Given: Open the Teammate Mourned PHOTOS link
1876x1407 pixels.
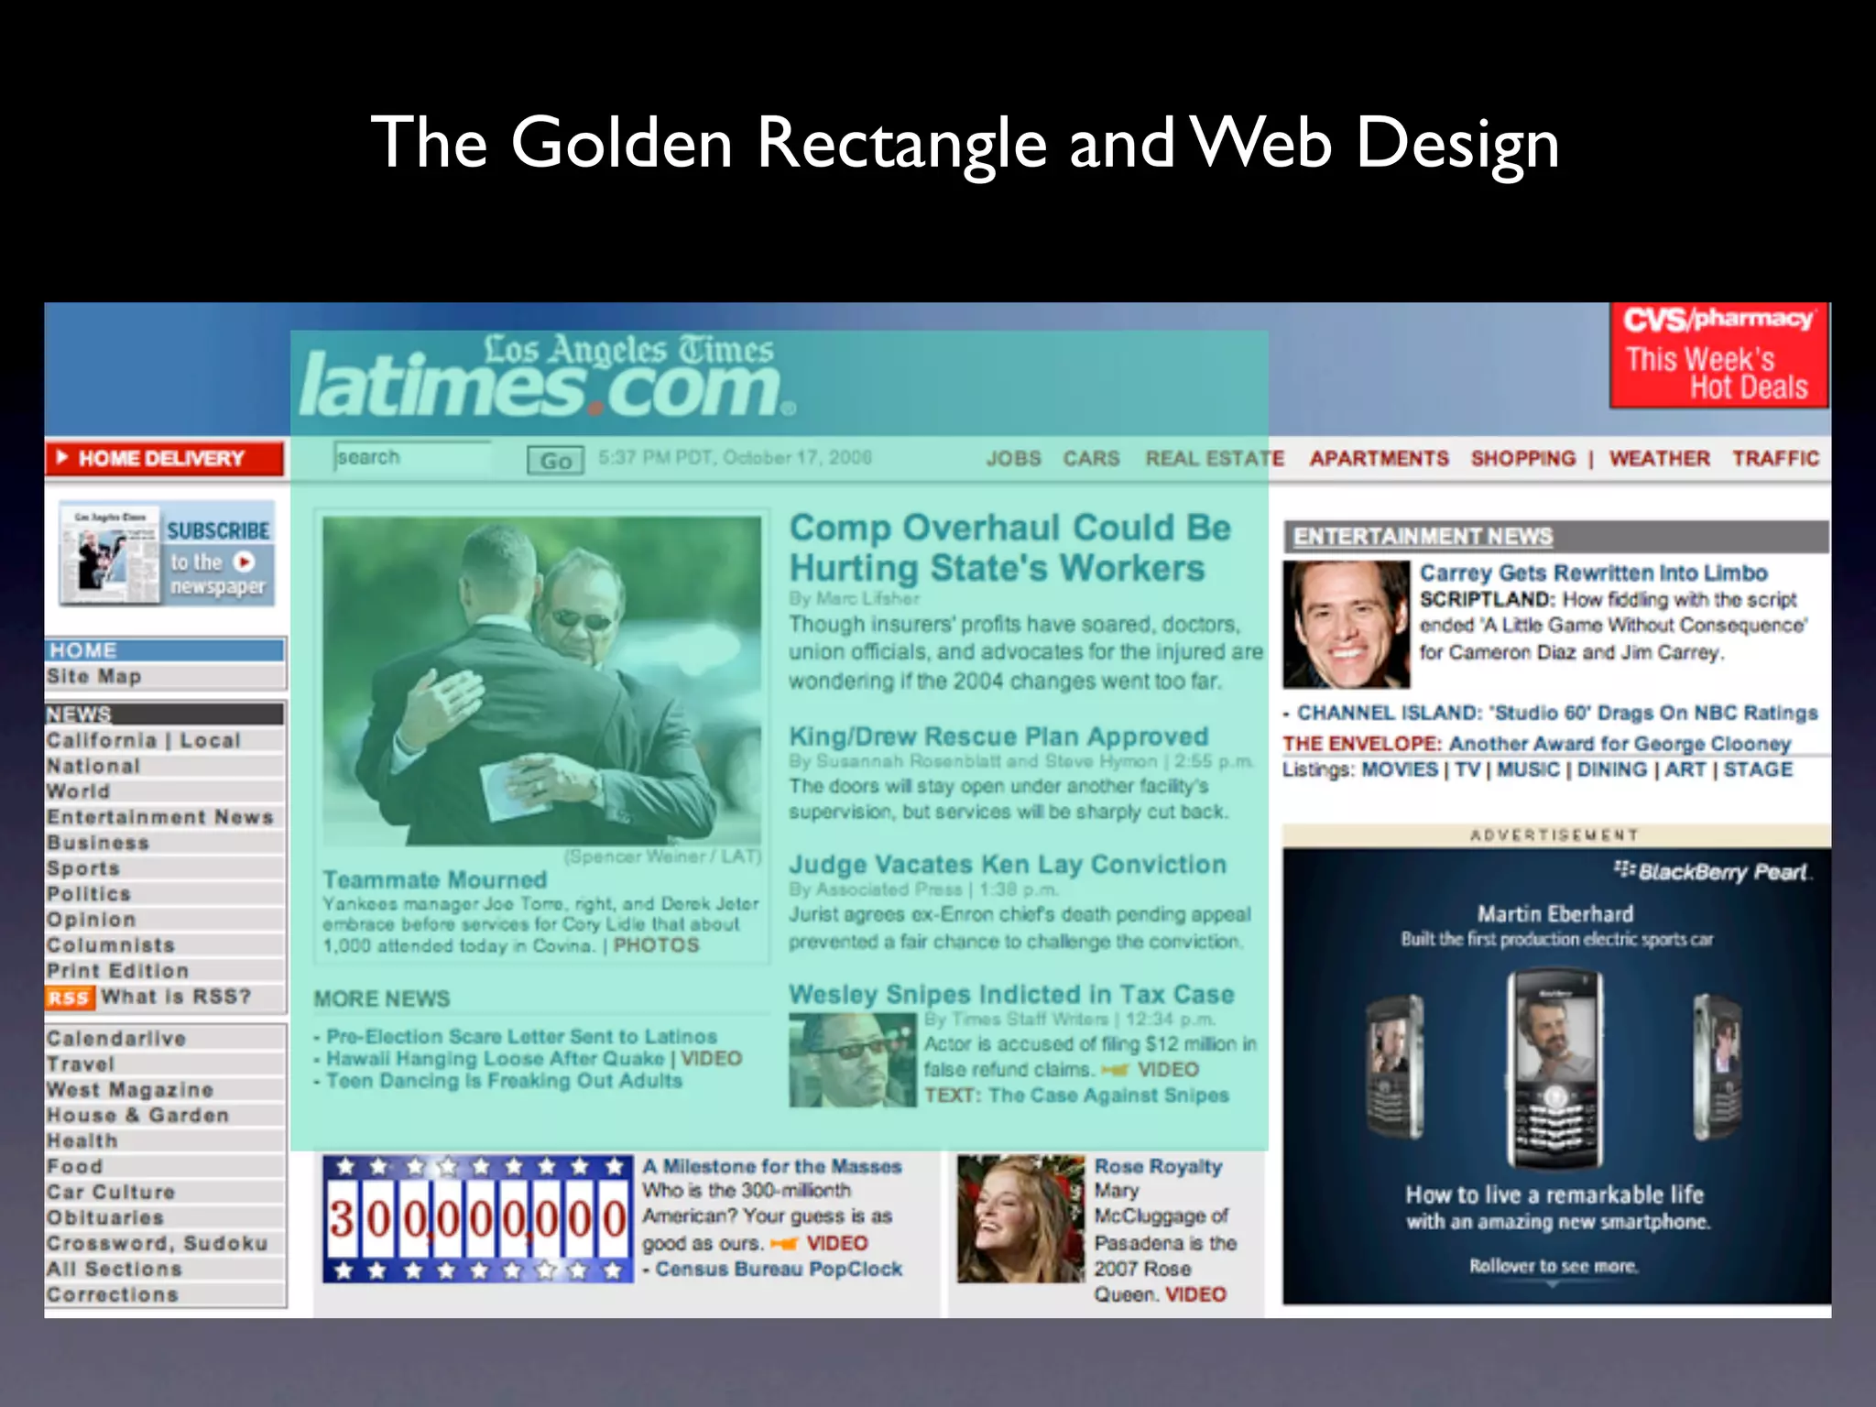Looking at the screenshot, I should [x=656, y=945].
